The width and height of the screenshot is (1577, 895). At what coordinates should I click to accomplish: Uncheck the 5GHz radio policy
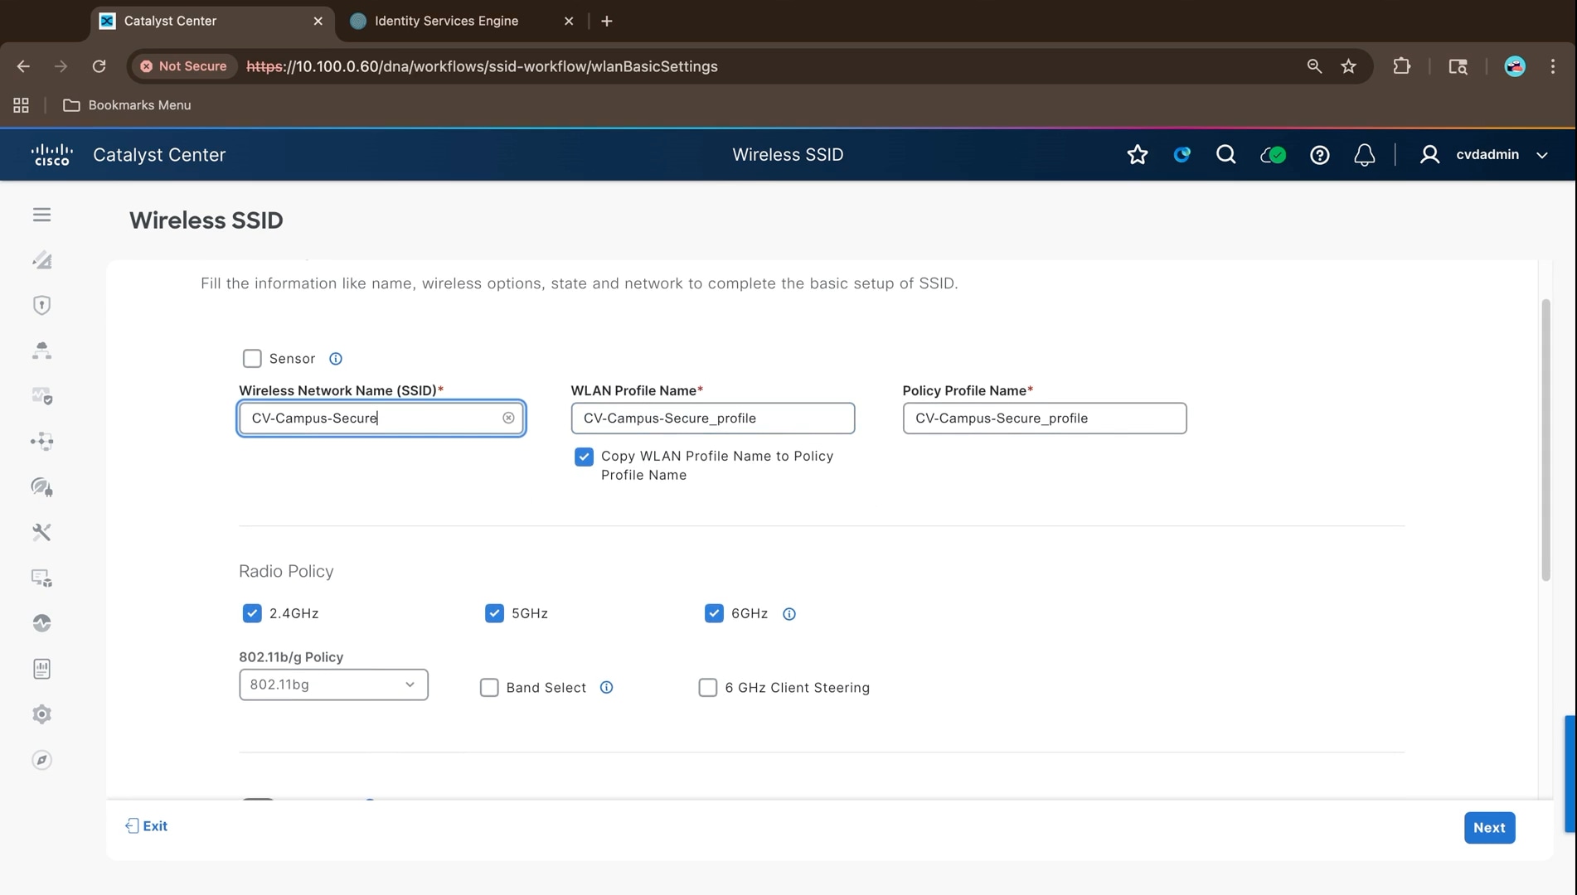click(x=494, y=613)
